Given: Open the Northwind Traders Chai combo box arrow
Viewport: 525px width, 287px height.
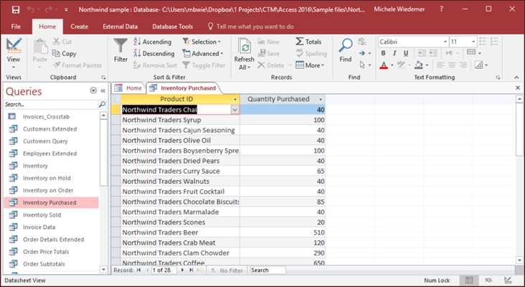Looking at the screenshot, I should tap(235, 110).
